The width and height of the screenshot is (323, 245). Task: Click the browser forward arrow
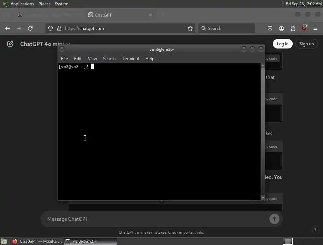click(x=19, y=28)
